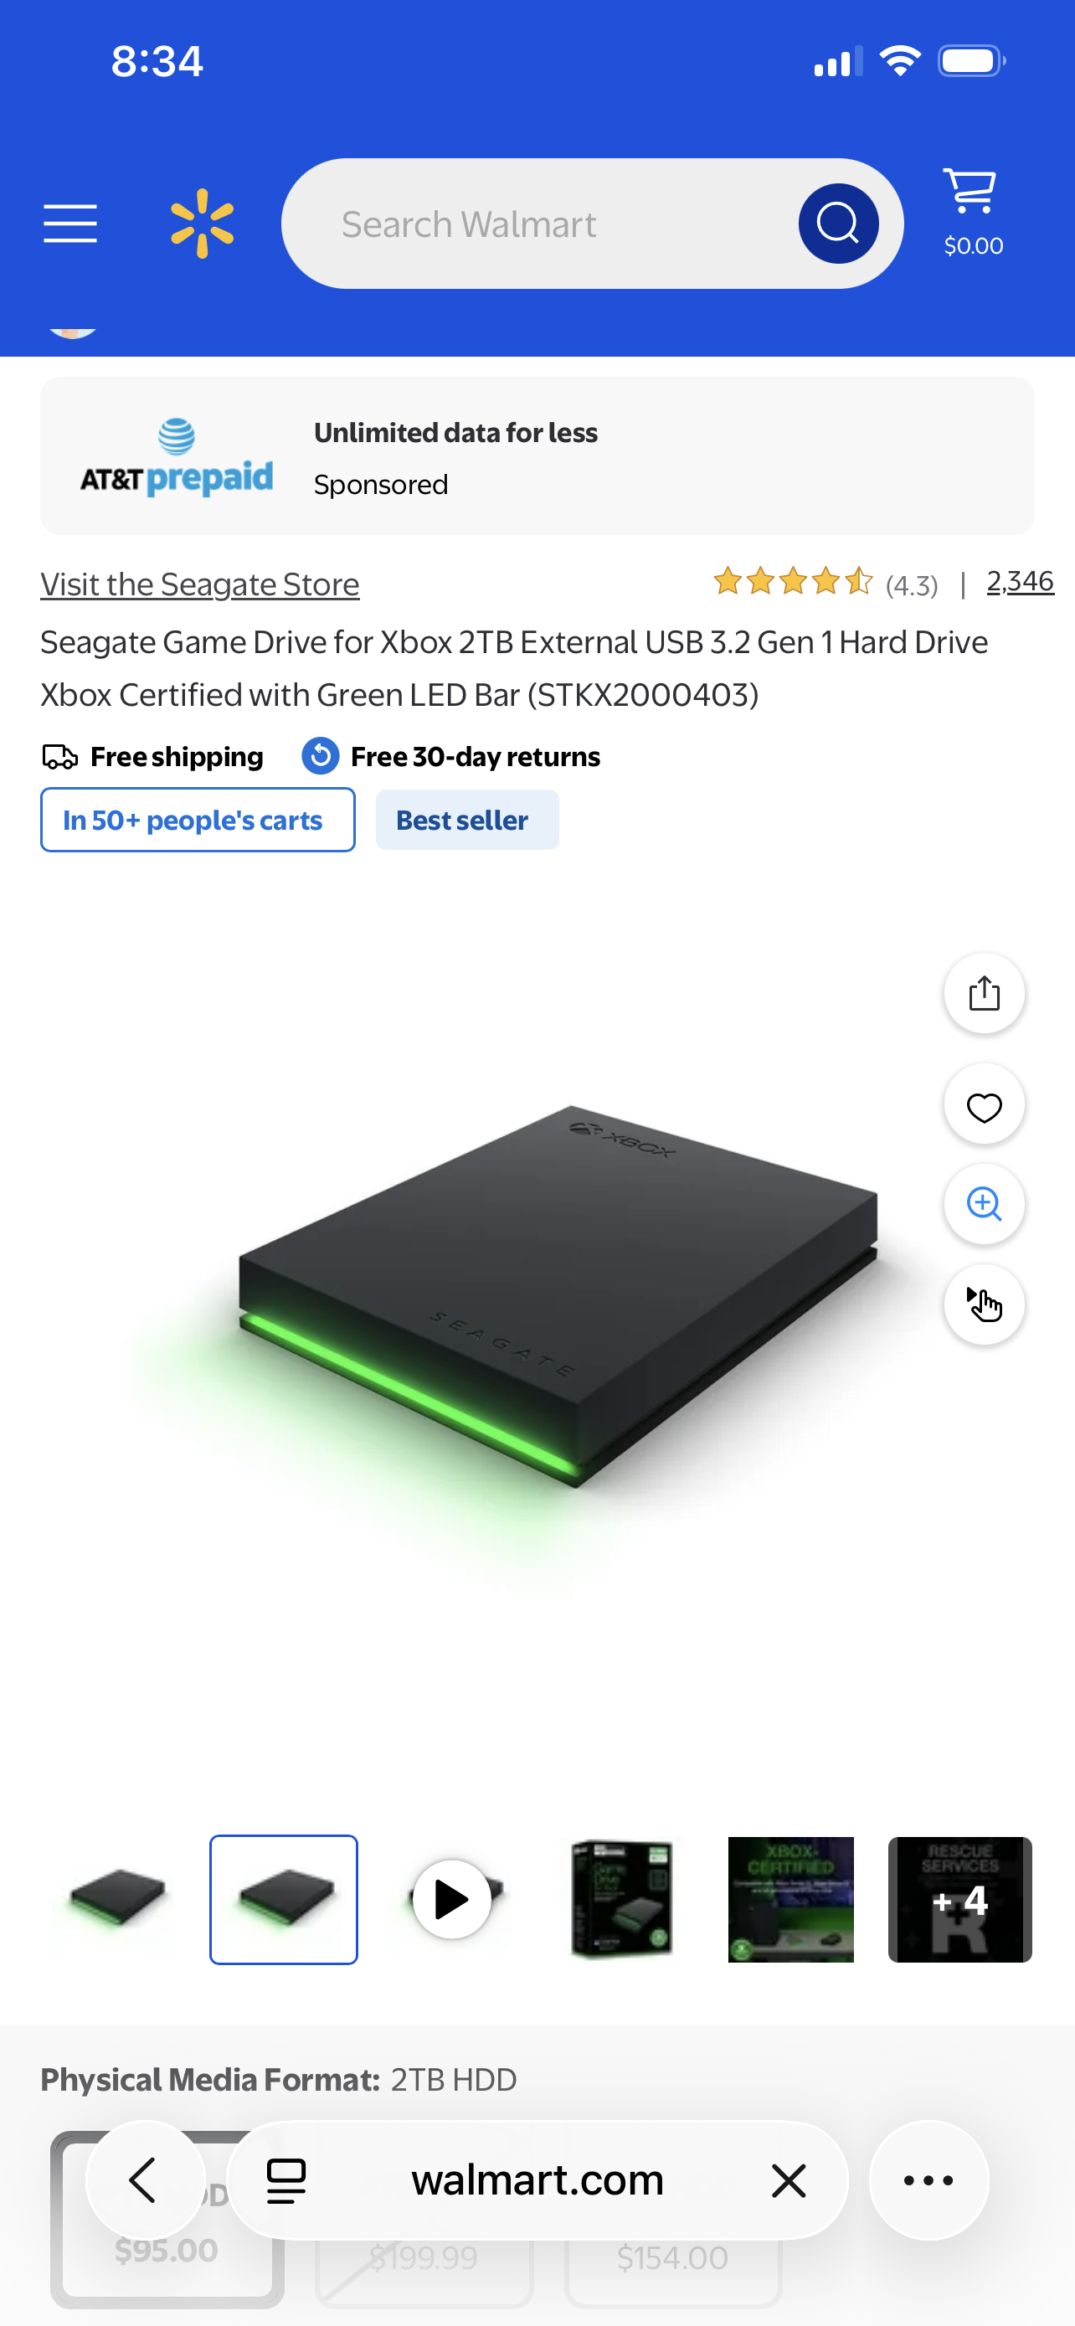Image resolution: width=1075 pixels, height=2326 pixels.
Task: Open the shopping cart showing $0.00
Action: (972, 212)
